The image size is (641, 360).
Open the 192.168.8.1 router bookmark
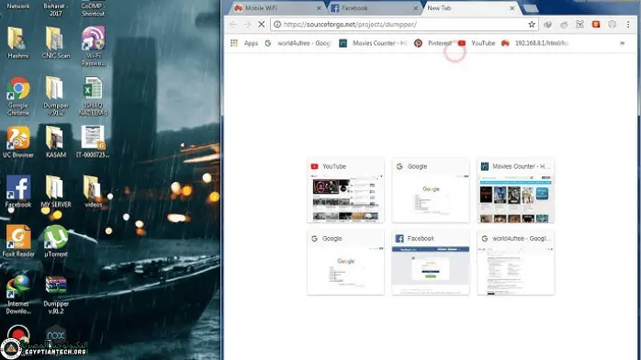[534, 43]
